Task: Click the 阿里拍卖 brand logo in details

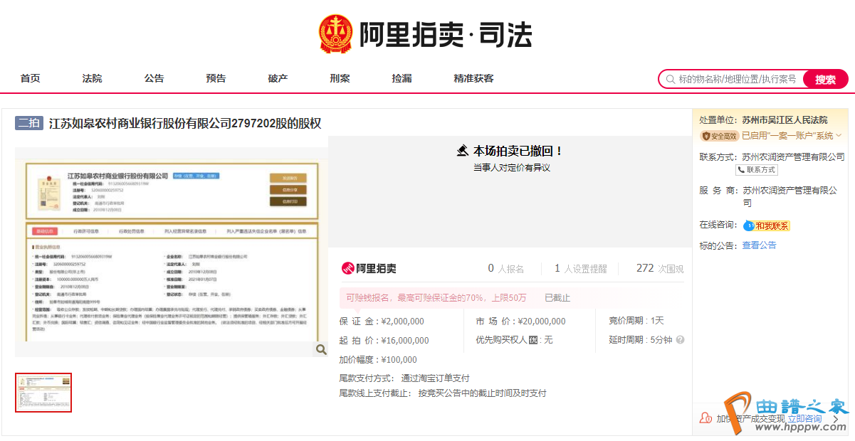Action: (369, 268)
